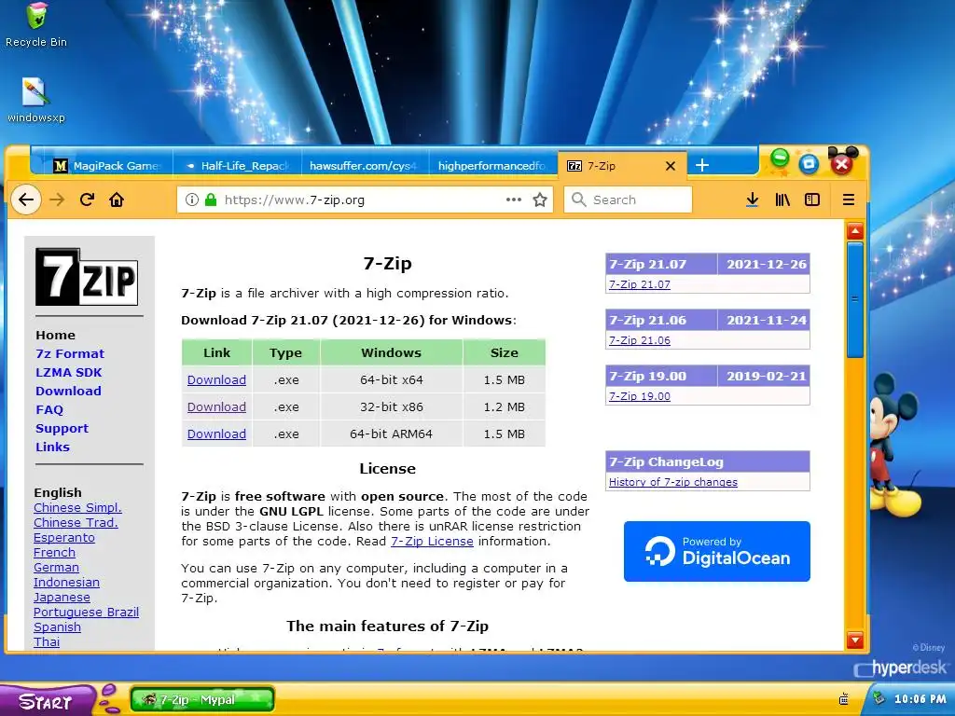Open the Home sidebar link
The width and height of the screenshot is (955, 716).
(x=55, y=335)
